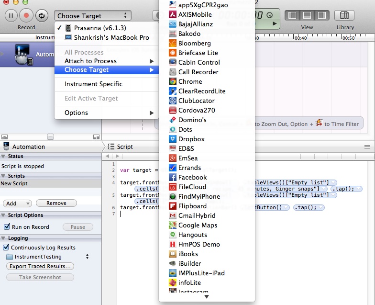Screen dimensions: 375x305
Task: Click the highlighted Choose Target menu item
Action: [x=106, y=70]
